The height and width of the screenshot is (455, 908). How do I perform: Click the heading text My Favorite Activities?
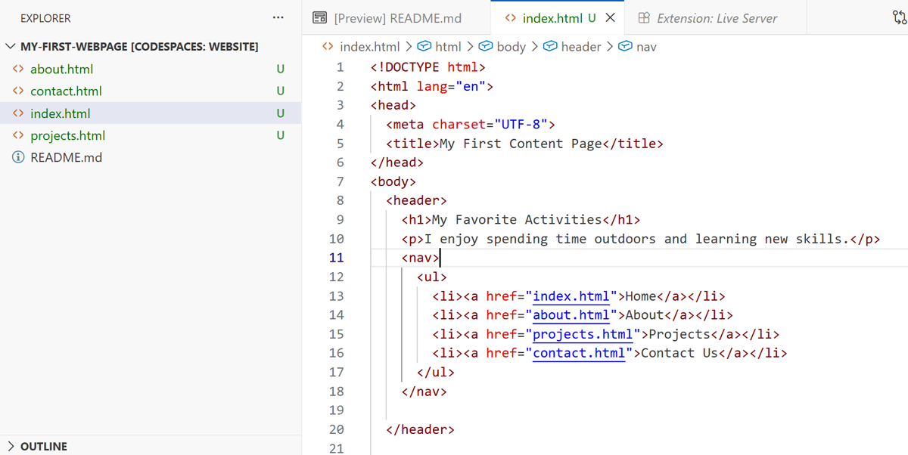(x=517, y=220)
